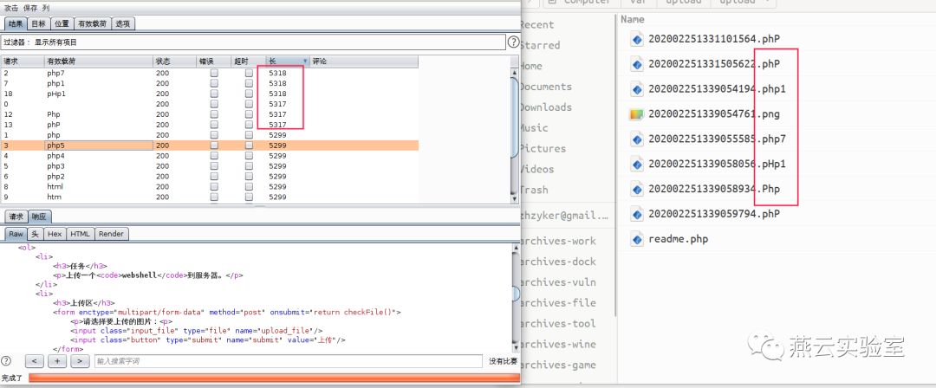Viewport: 936px width, 388px height.
Task: Open Pictures in the file manager sidebar
Action: (x=542, y=148)
